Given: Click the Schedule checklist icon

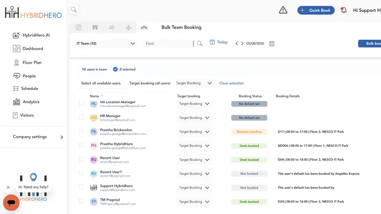Looking at the screenshot, I should click(x=16, y=89).
